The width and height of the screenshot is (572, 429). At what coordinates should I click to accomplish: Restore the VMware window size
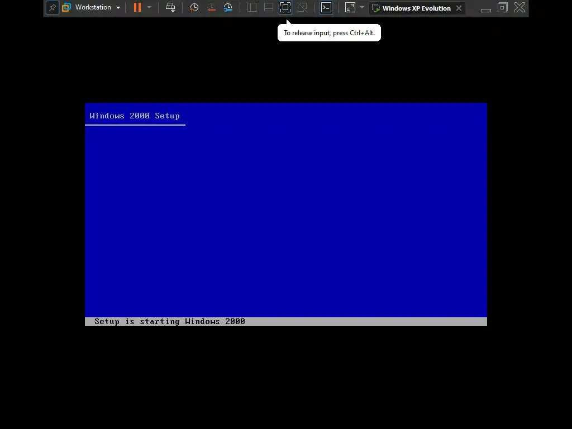pos(503,7)
